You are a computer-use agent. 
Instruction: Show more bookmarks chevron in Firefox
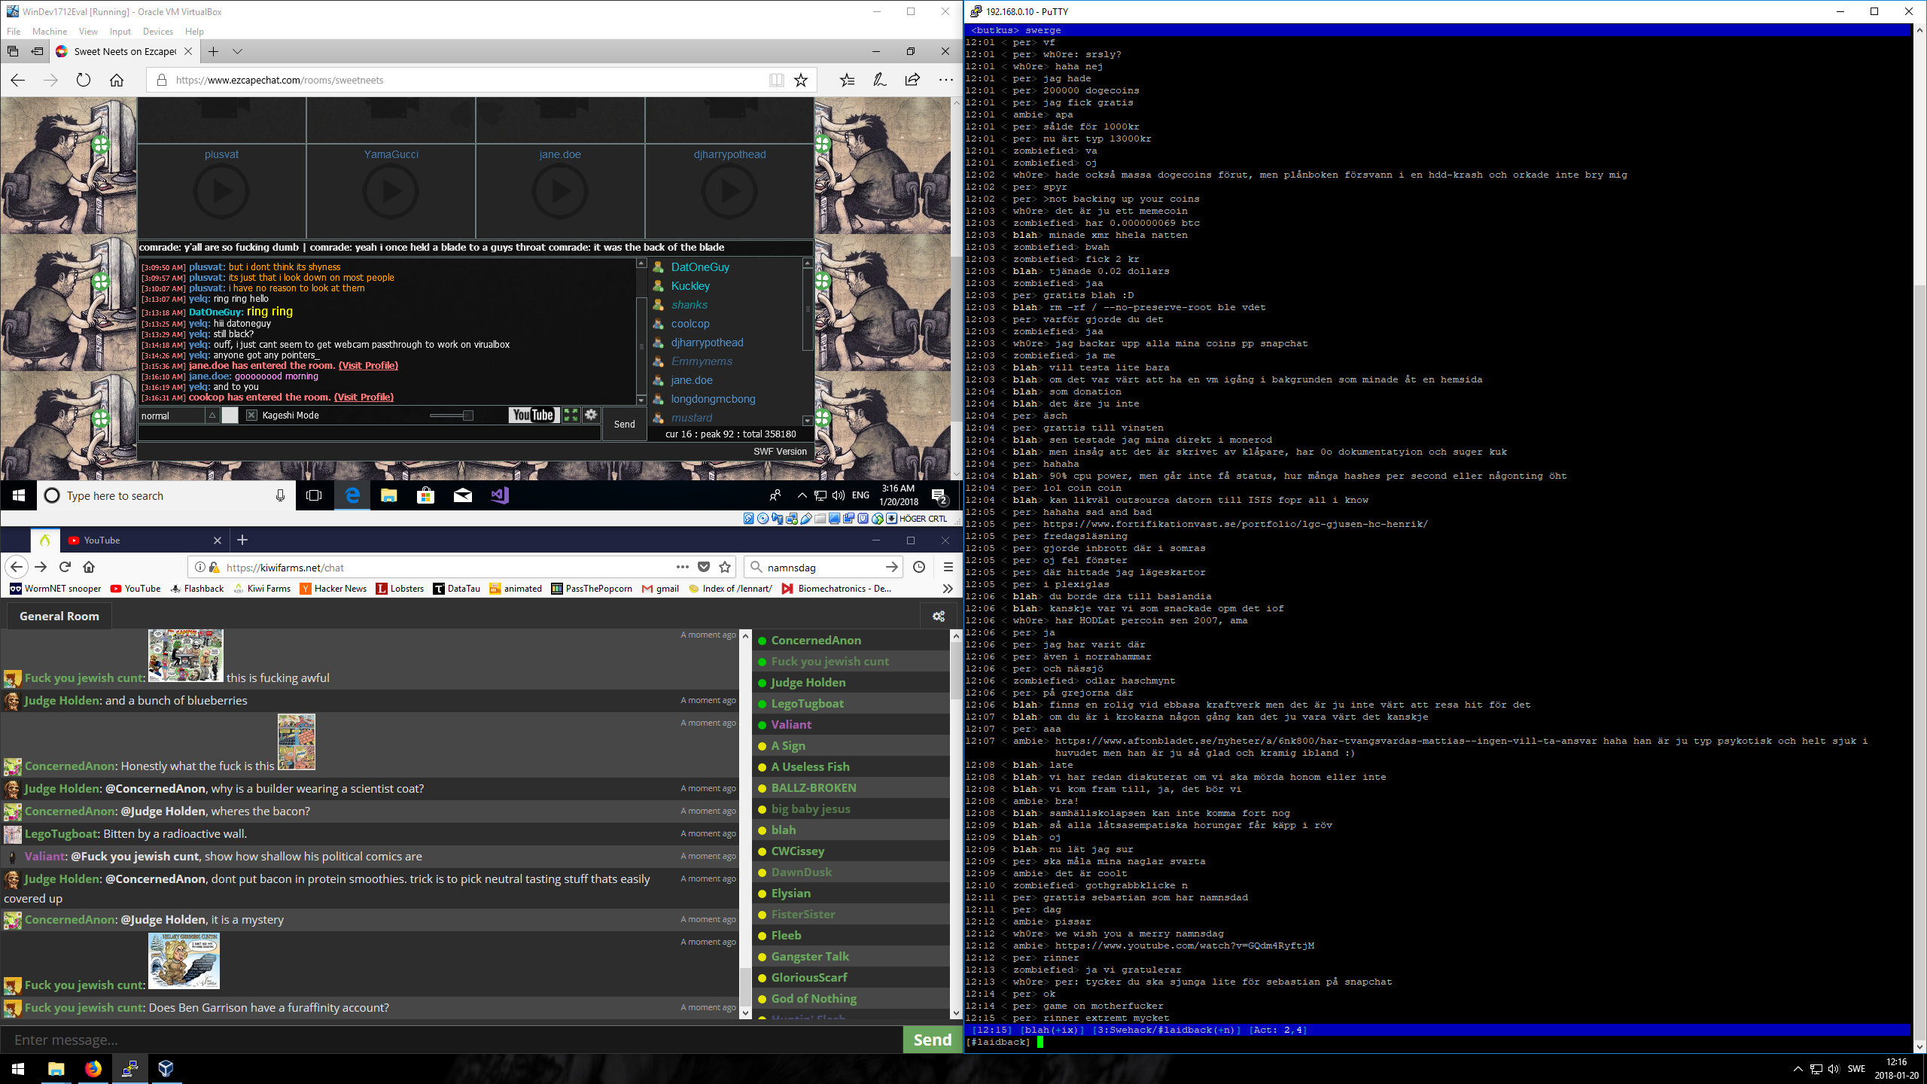(948, 589)
